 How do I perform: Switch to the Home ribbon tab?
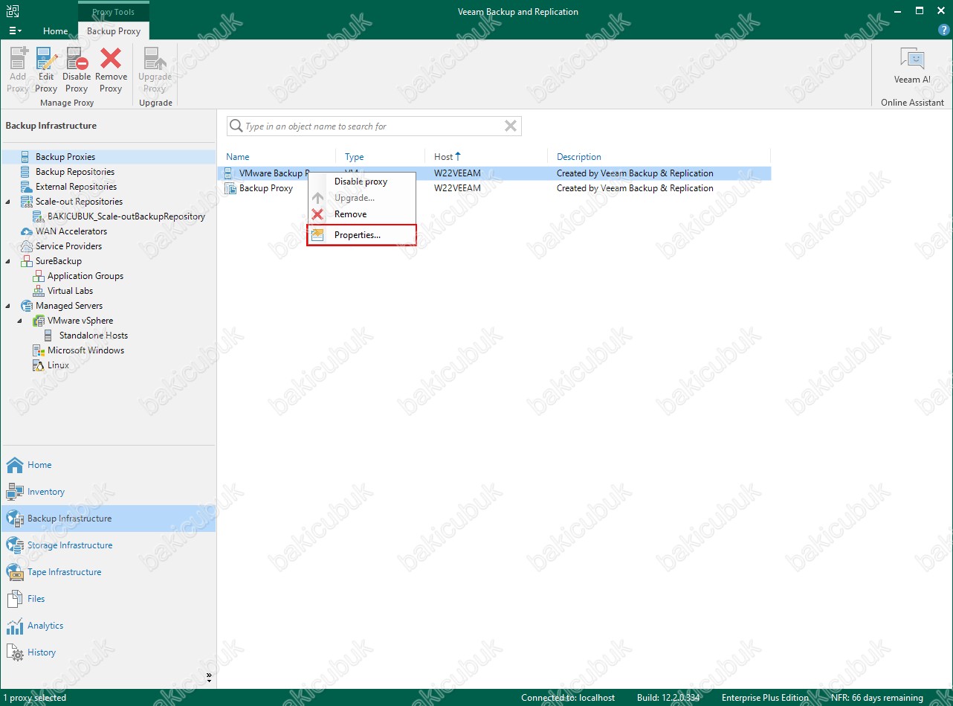56,31
